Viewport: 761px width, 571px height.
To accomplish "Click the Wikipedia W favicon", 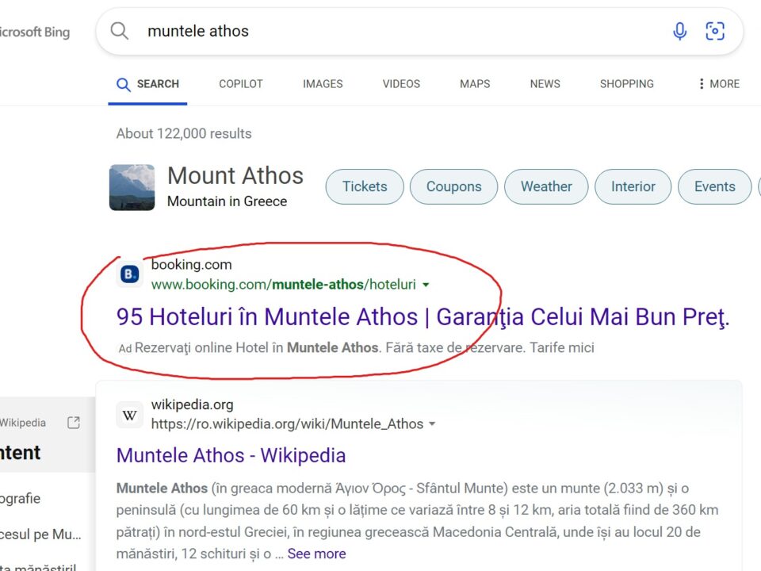I will pyautogui.click(x=129, y=415).
